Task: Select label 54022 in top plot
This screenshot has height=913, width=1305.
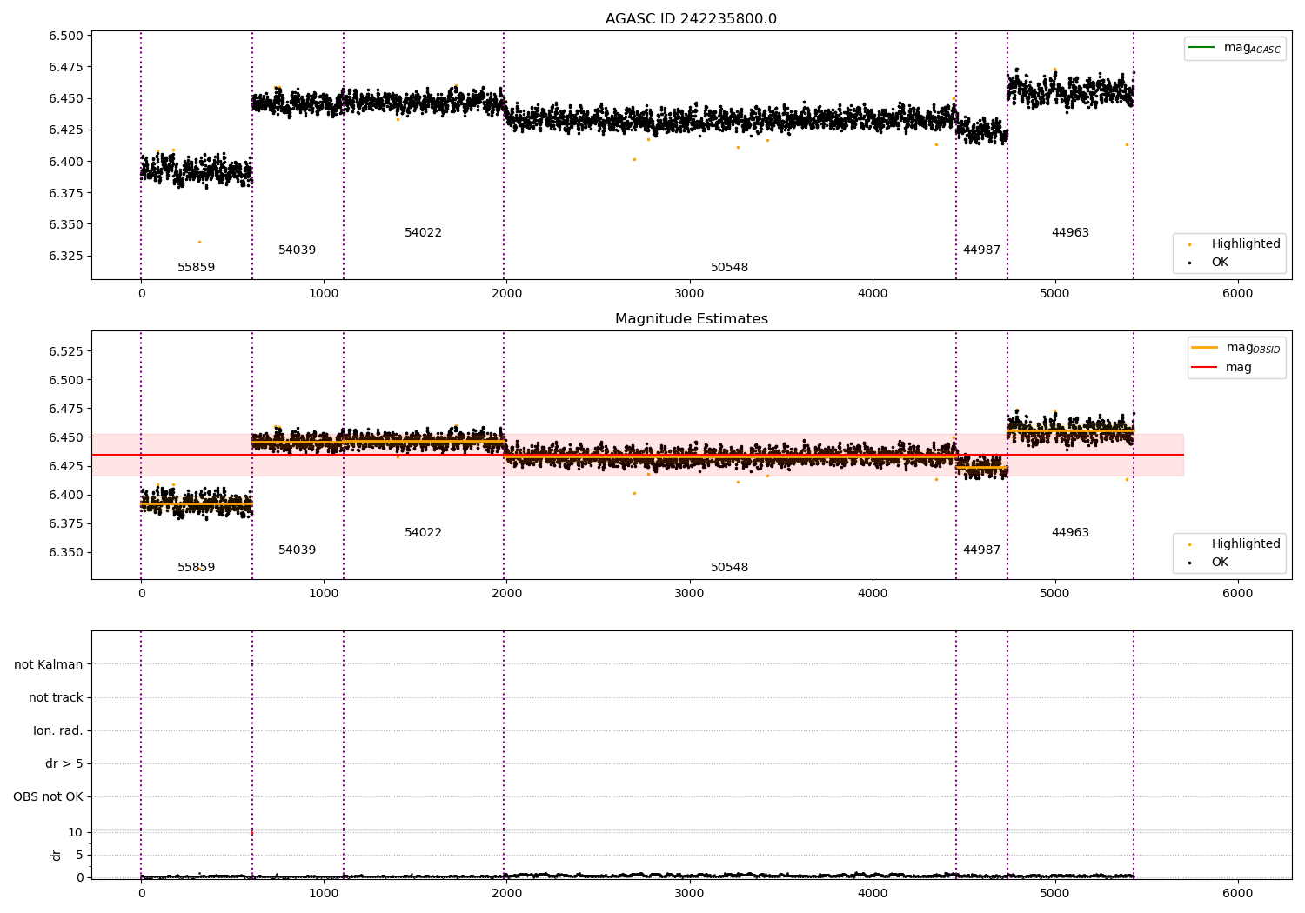Action: 423,233
